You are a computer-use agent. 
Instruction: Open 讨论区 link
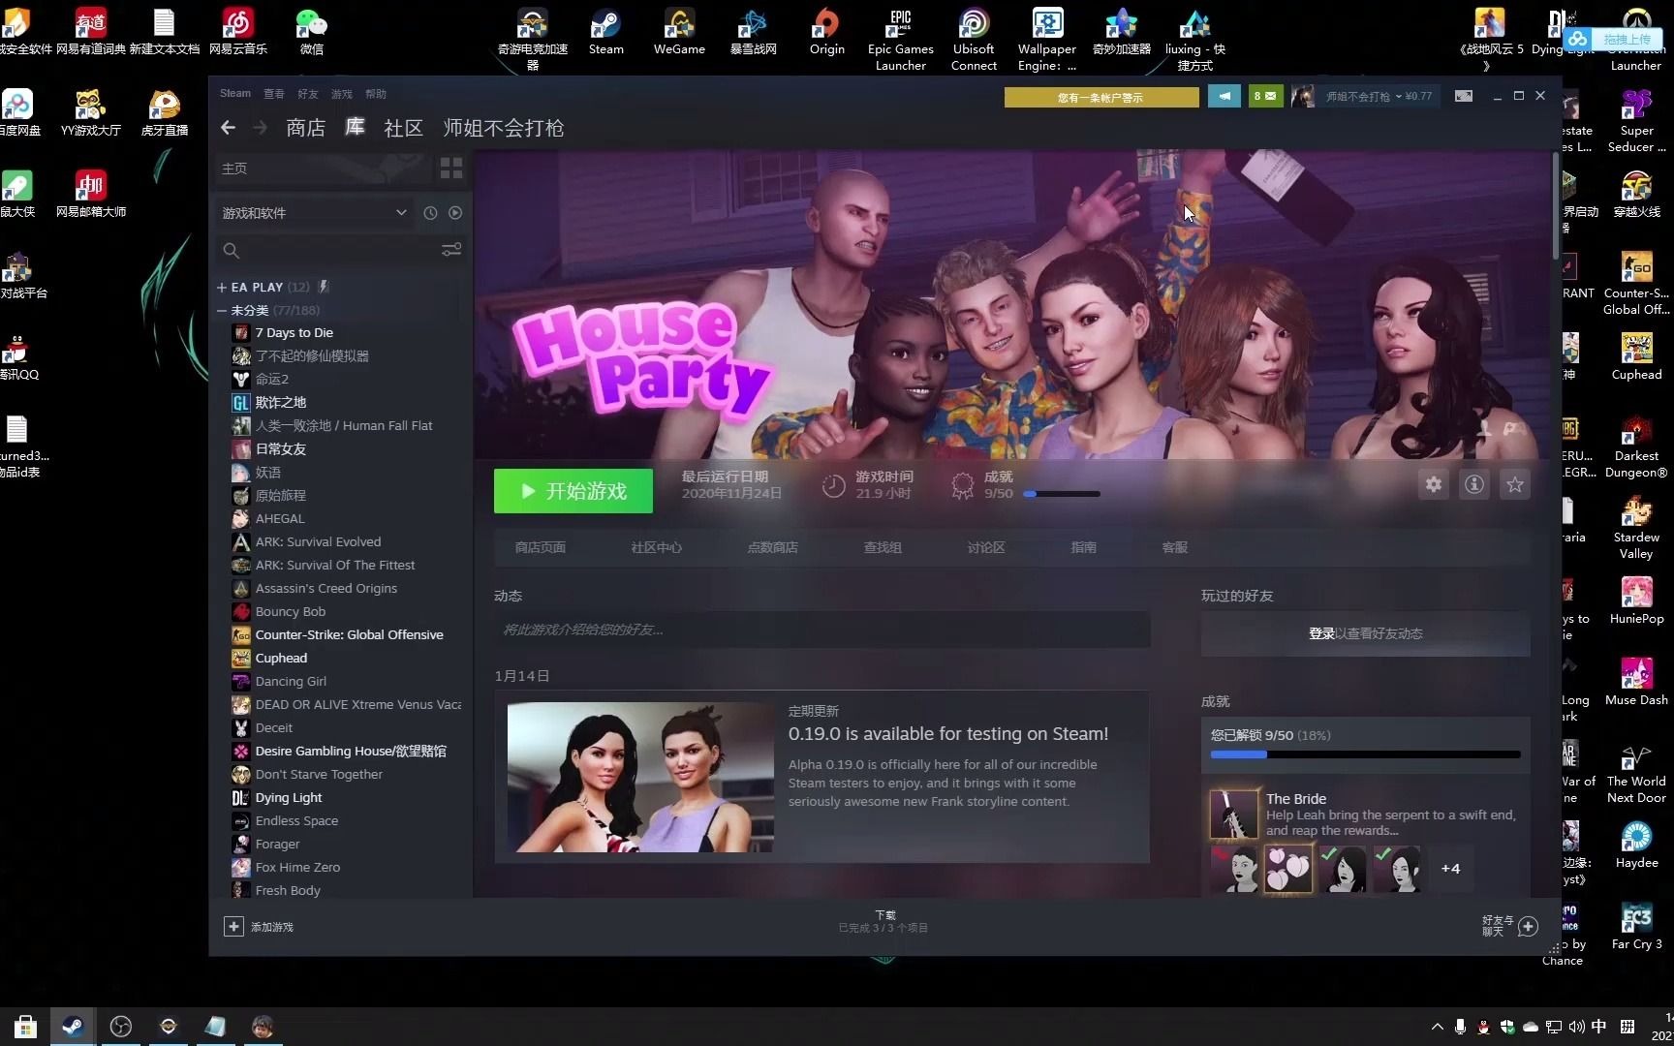[986, 547]
